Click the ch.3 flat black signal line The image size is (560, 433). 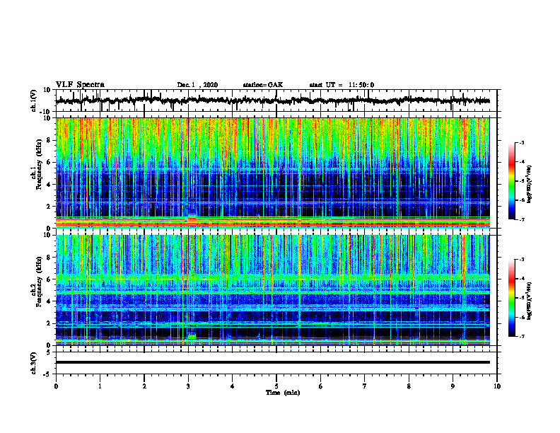point(272,362)
